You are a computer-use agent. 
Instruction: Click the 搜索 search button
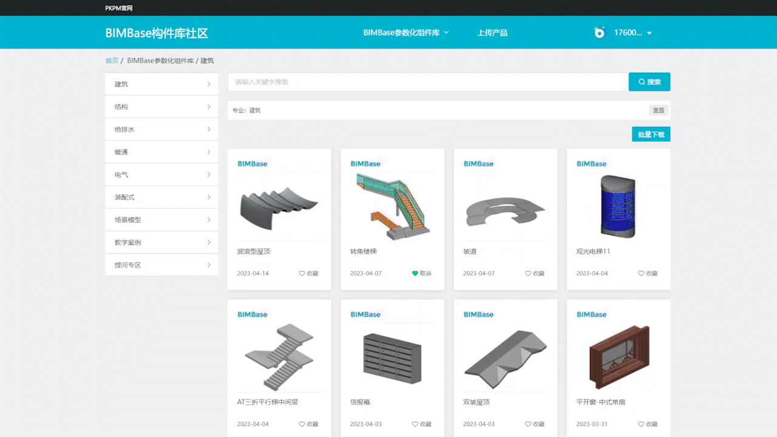(x=650, y=82)
